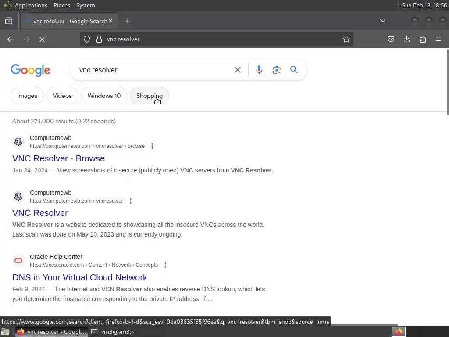Close the vnc resolver tab
This screenshot has width=449, height=337.
[x=110, y=21]
